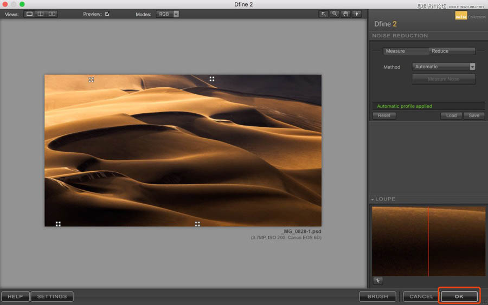Switch to split preview view icon

point(41,14)
